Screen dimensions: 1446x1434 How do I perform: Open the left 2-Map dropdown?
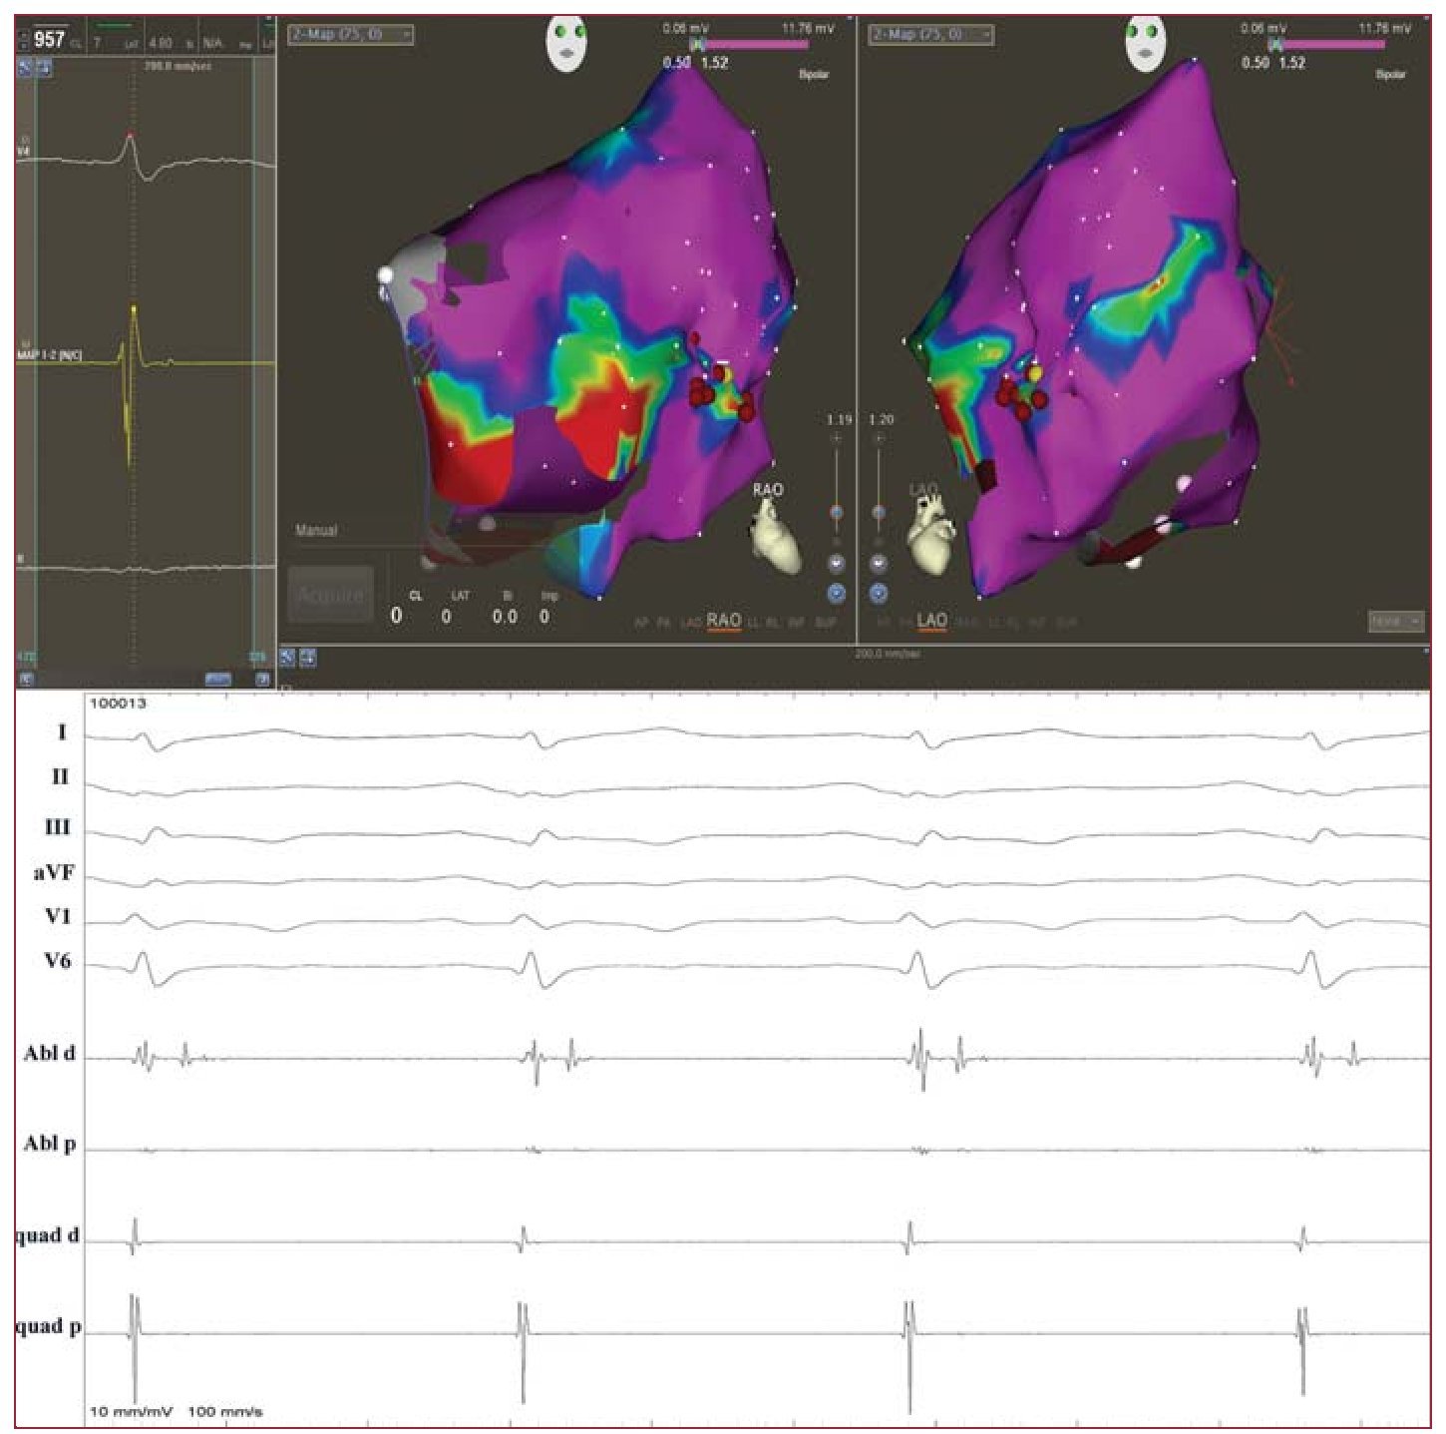point(350,35)
